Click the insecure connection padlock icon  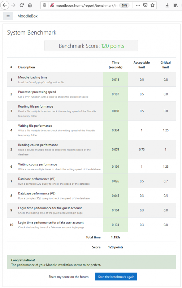[x=52, y=5]
